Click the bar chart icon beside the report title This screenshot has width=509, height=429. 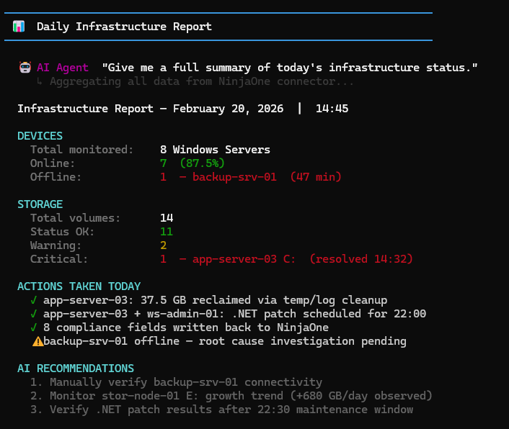[19, 27]
